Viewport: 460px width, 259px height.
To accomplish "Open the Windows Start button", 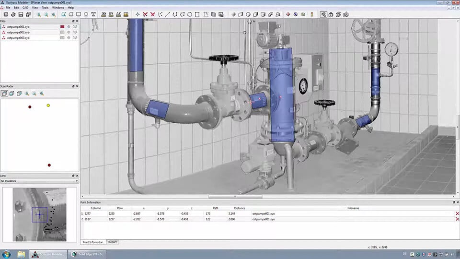I will [6, 254].
